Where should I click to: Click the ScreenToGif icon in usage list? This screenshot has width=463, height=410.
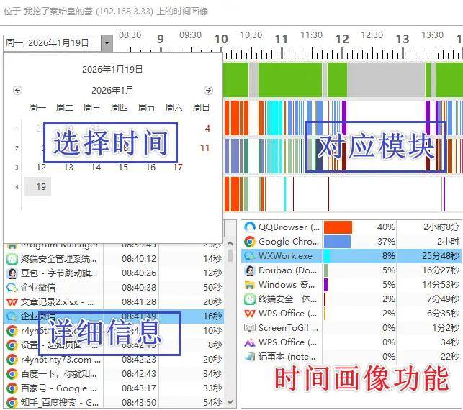pyautogui.click(x=250, y=328)
